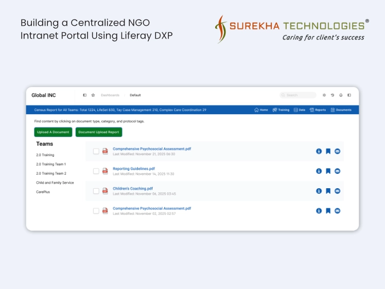Select checkbox for November 02 Psychosocial Assessment
Viewport: 385px width, 289px height.
pyautogui.click(x=96, y=211)
